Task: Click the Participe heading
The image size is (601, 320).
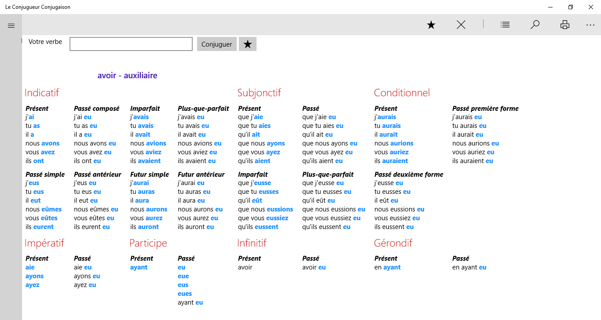Action: (x=148, y=243)
